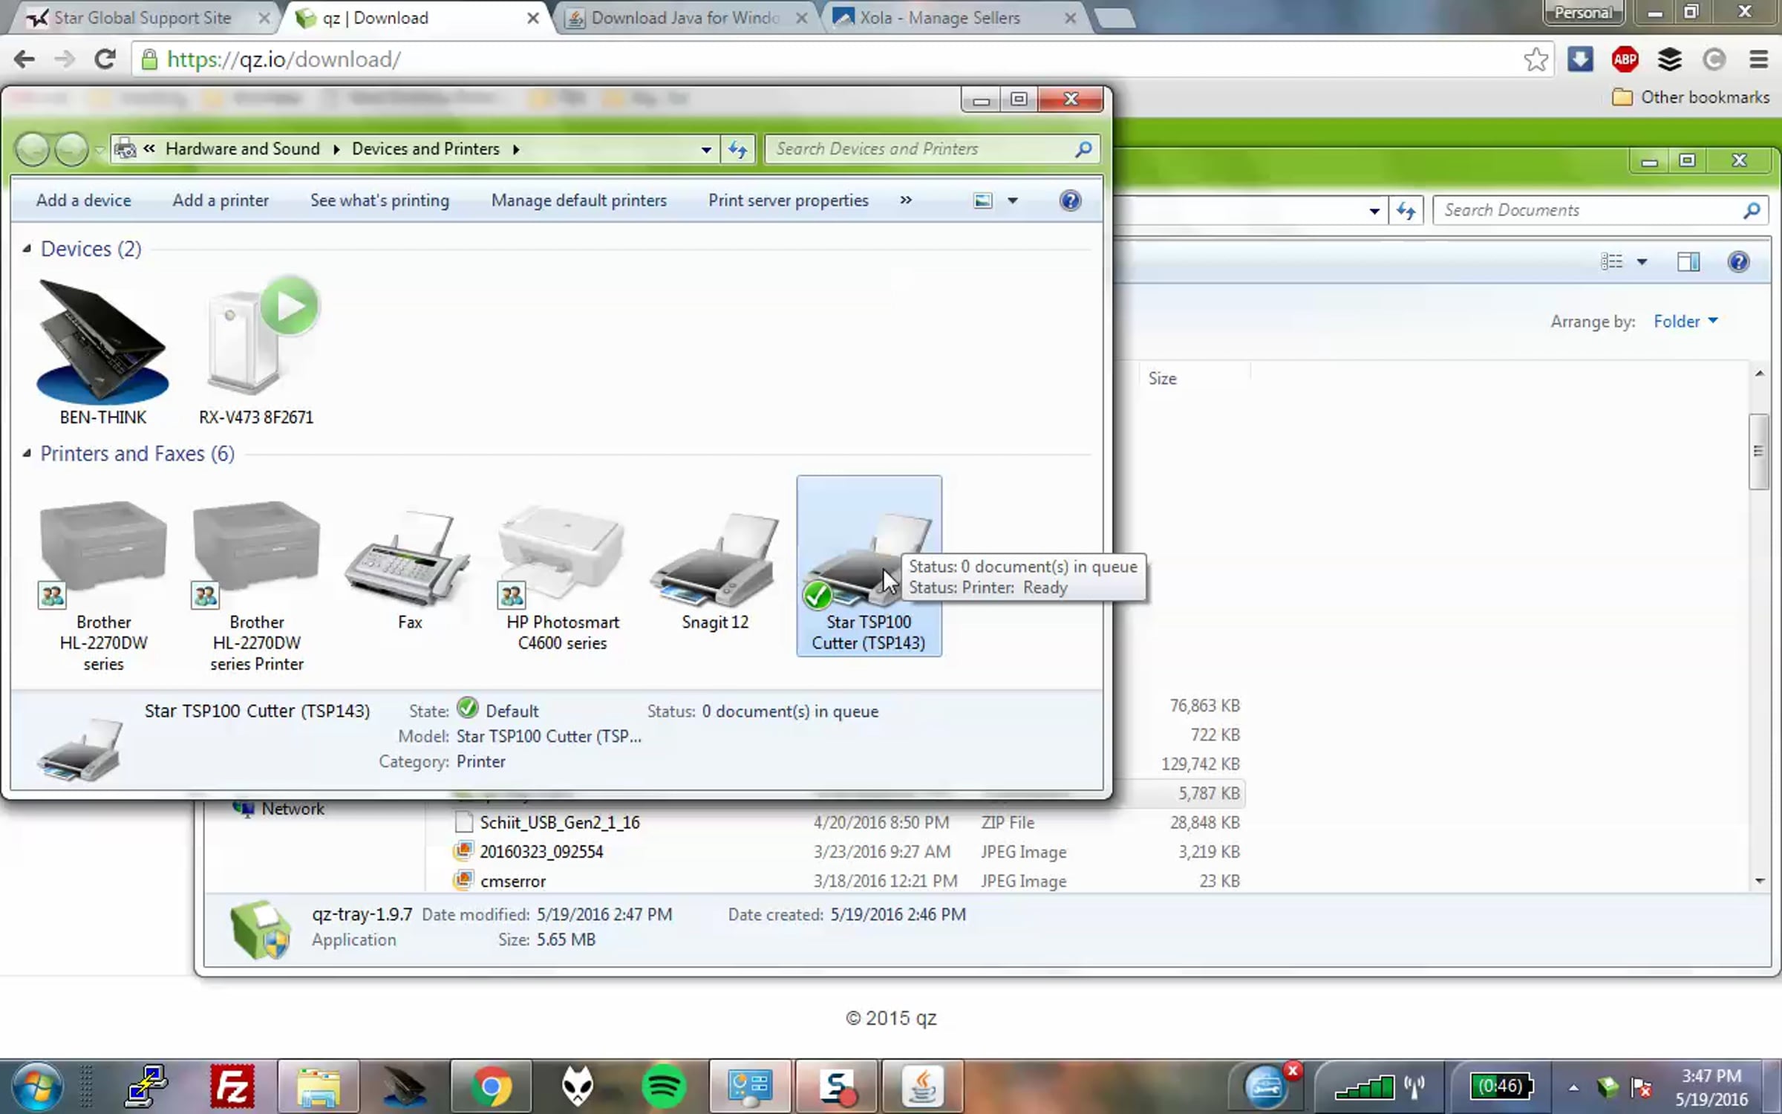Image resolution: width=1782 pixels, height=1114 pixels.
Task: Click the search magnifier in Devices and Printers
Action: coord(1083,149)
